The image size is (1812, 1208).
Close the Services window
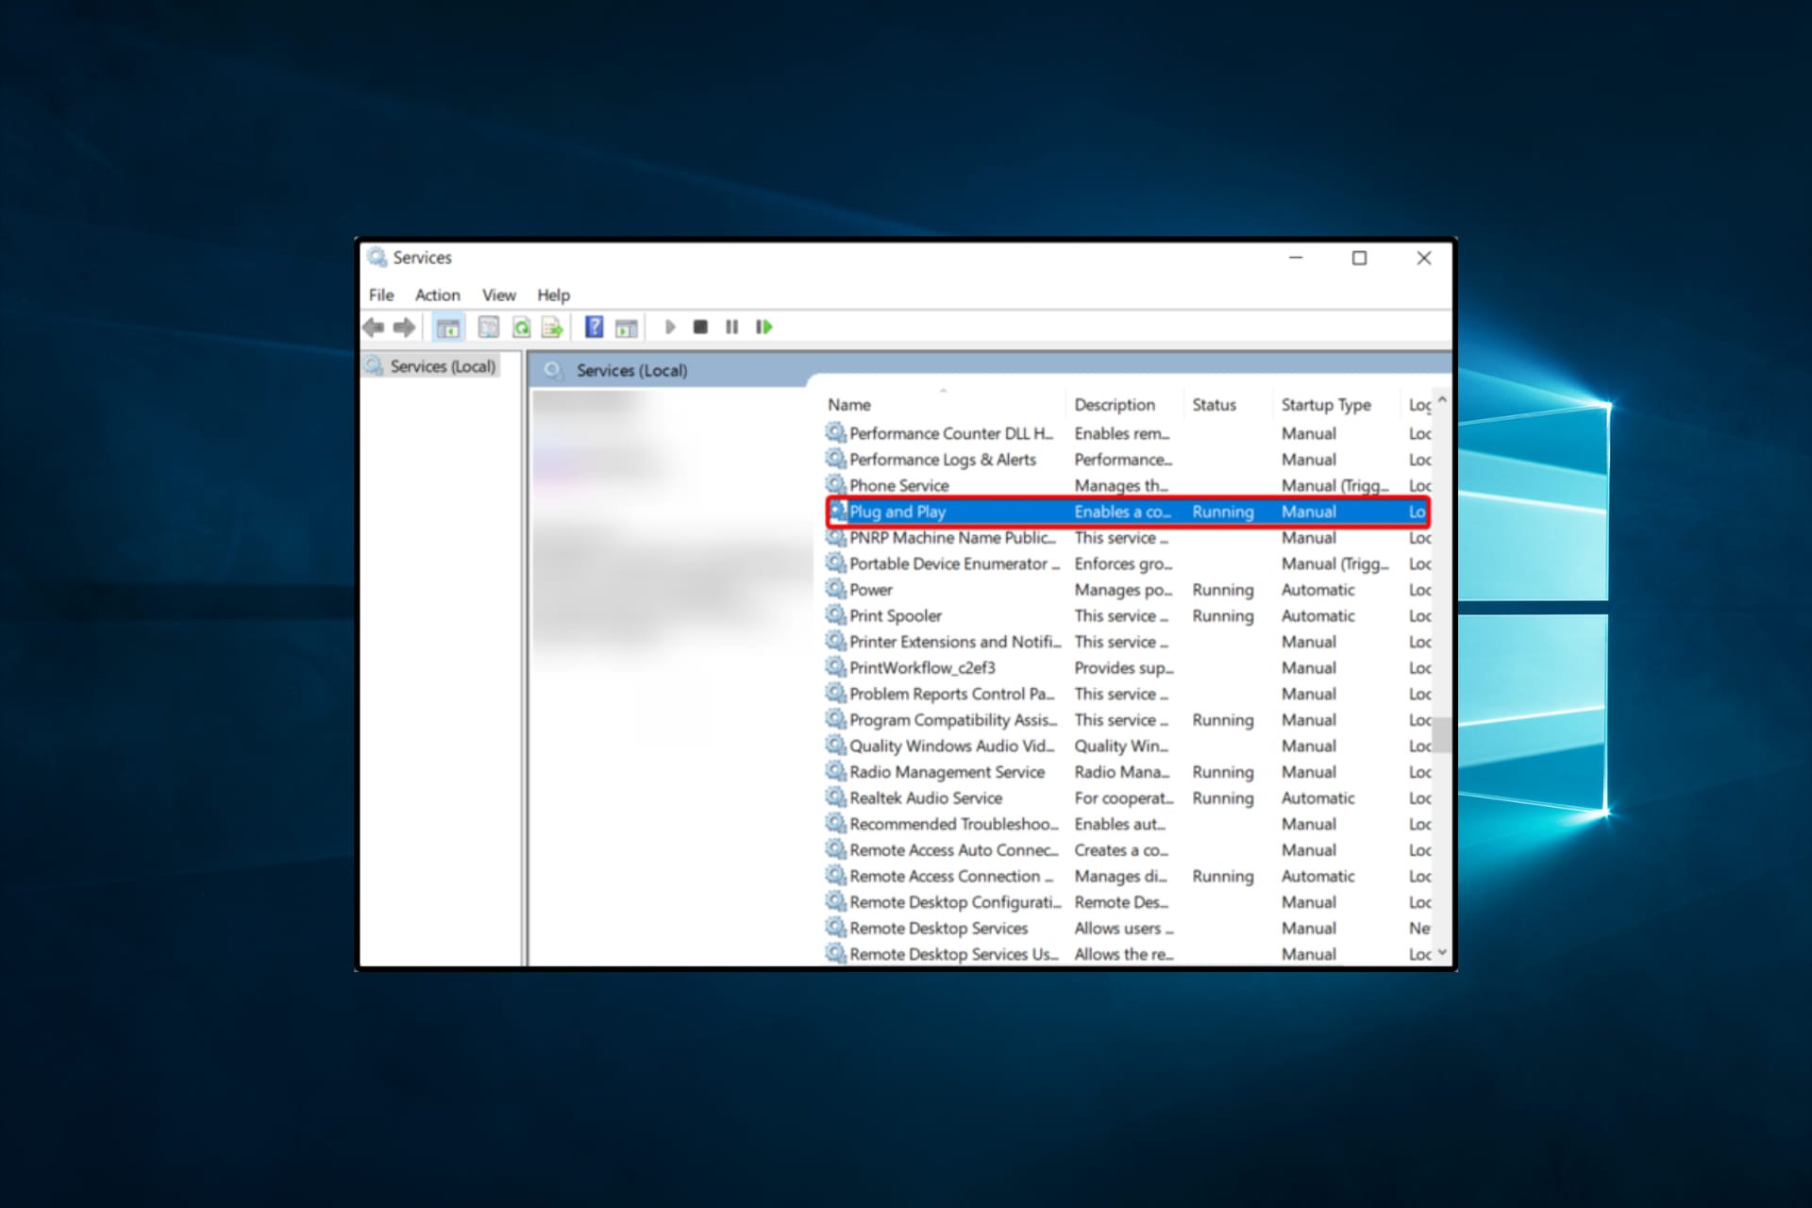1424,258
